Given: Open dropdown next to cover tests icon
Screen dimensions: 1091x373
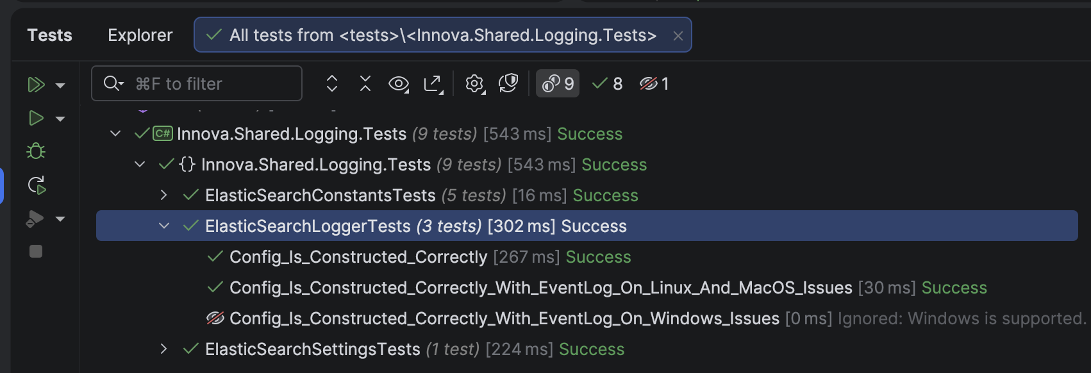Looking at the screenshot, I should [60, 219].
